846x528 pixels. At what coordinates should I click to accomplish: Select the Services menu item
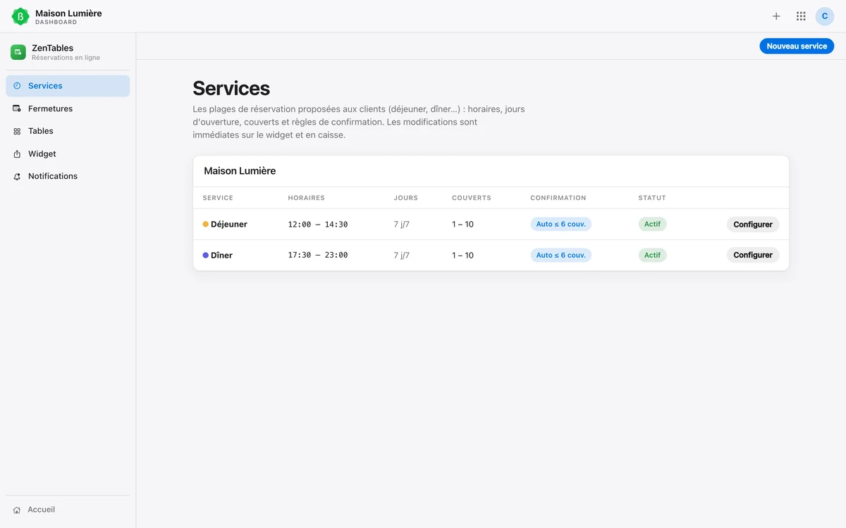tap(68, 86)
